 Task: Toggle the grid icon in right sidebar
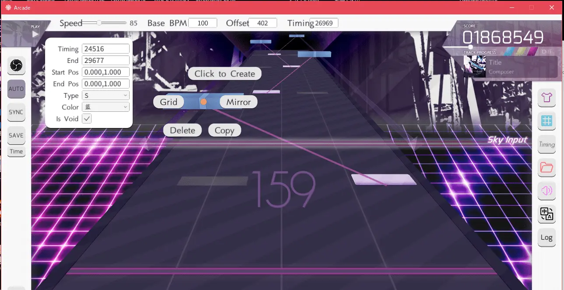tap(546, 121)
